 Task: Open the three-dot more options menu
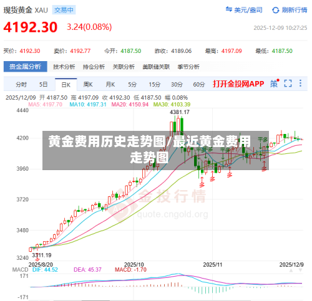point(300,84)
